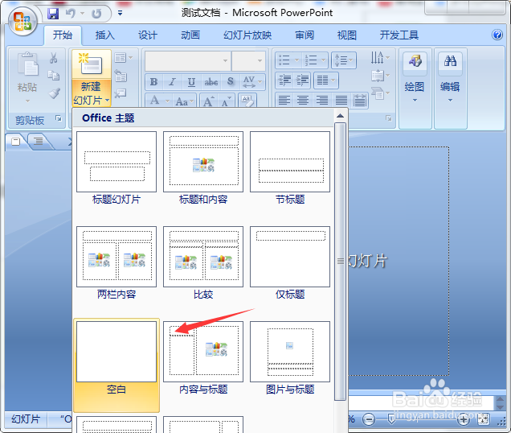Screen dimensions: 511x433
Task: Choose the 两栏内容 layout
Action: click(117, 263)
